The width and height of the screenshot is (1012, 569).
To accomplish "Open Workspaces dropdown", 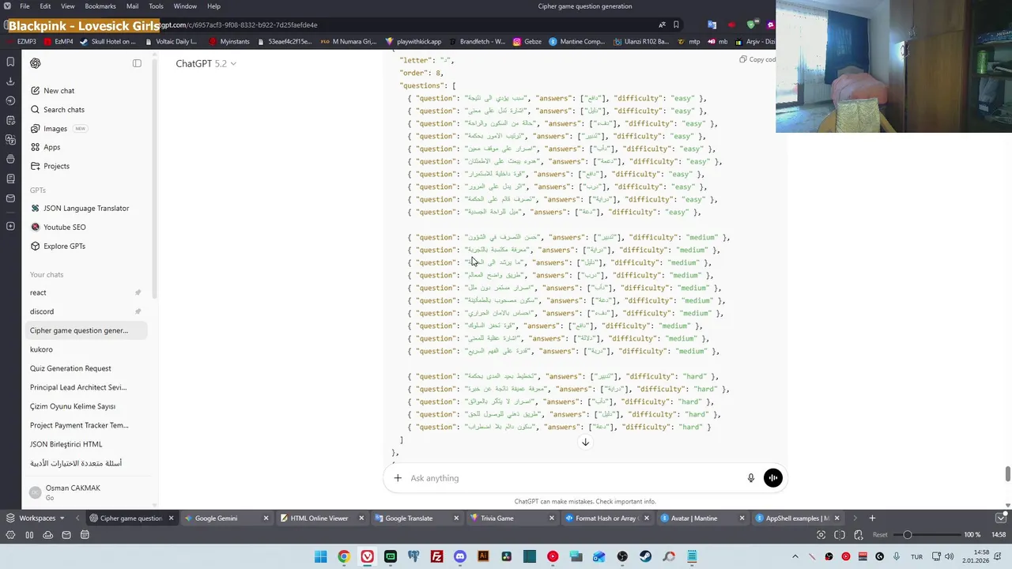I will pos(36,518).
